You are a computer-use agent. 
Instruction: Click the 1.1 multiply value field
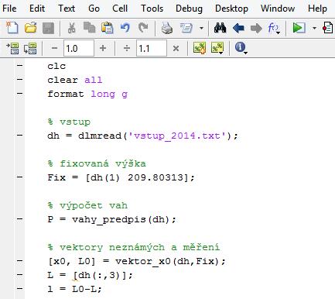[x=152, y=48]
